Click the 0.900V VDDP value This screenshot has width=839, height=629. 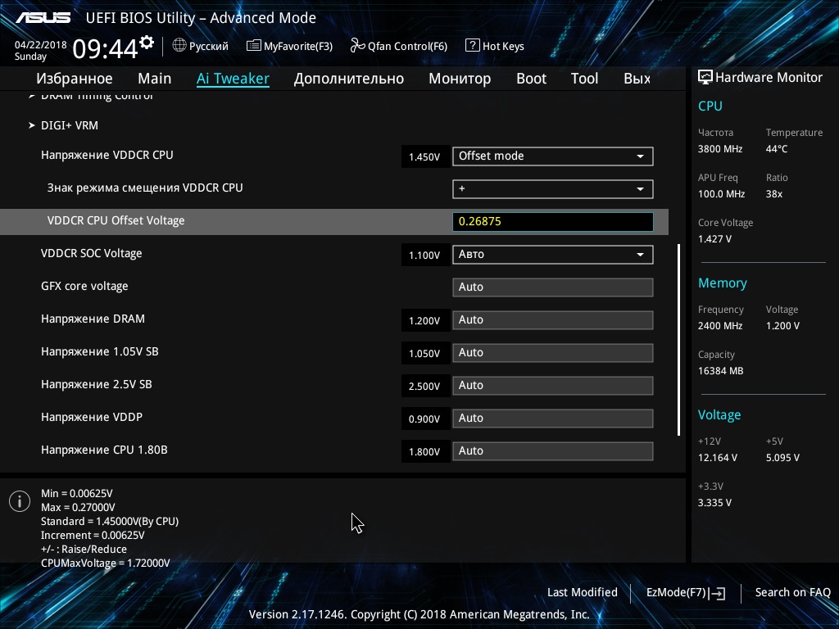424,419
